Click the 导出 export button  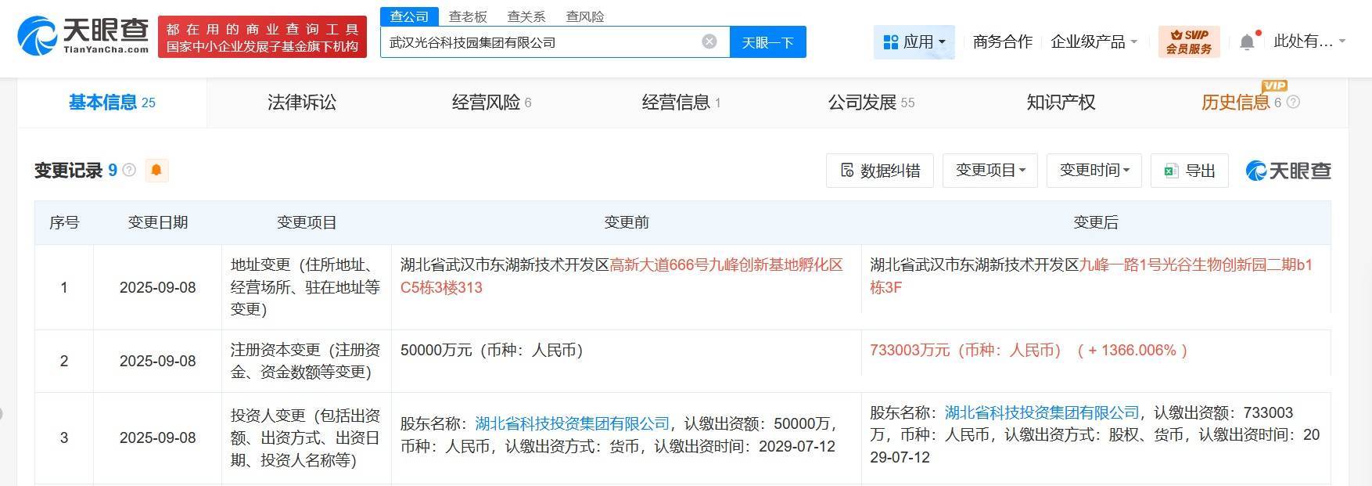coord(1190,170)
